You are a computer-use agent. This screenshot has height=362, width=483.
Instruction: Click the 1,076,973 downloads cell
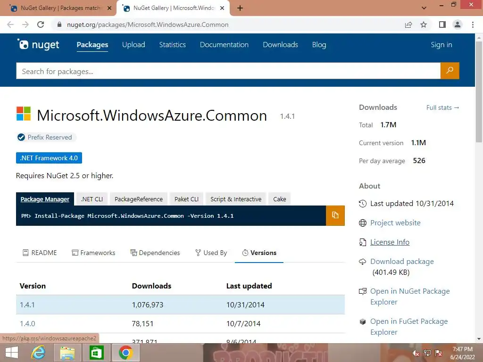(148, 305)
